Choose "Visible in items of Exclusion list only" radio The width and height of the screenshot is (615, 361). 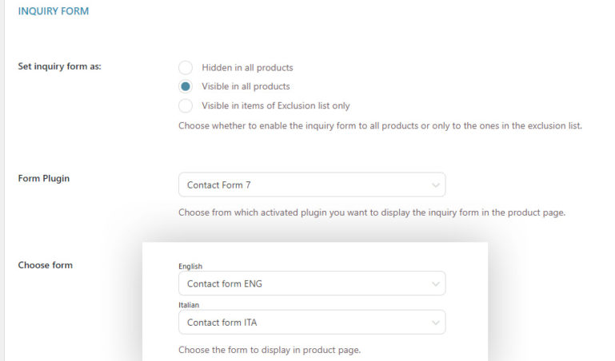[x=186, y=105]
